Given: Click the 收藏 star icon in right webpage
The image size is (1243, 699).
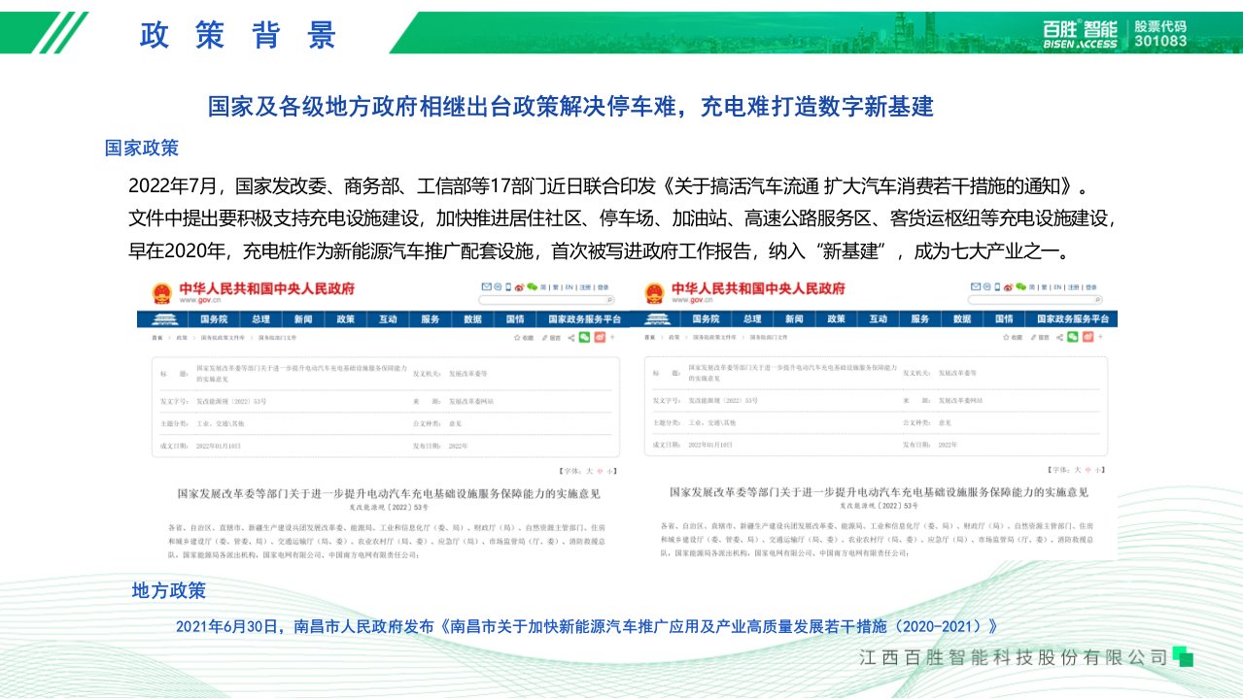Looking at the screenshot, I should tap(1008, 337).
